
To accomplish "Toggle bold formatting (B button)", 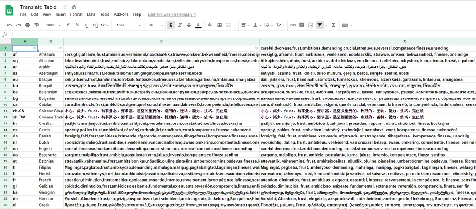I will tap(171, 25).
